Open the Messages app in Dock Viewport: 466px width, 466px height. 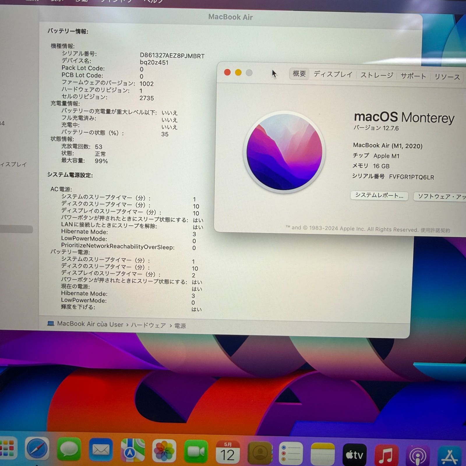click(69, 449)
